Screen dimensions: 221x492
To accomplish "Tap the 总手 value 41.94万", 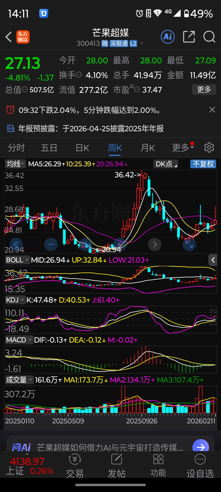I will point(148,75).
